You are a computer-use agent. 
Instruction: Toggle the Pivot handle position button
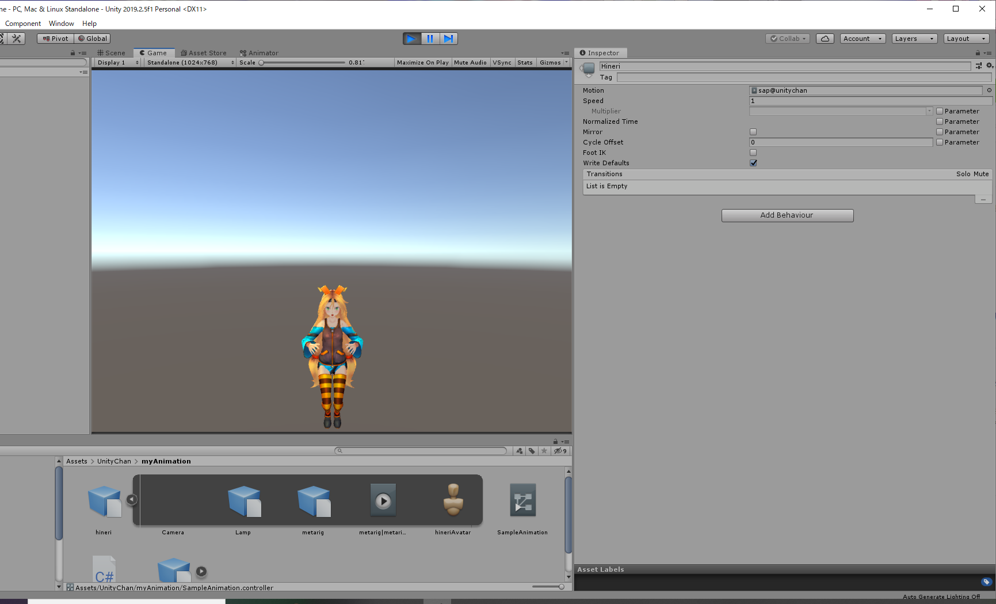pyautogui.click(x=56, y=39)
